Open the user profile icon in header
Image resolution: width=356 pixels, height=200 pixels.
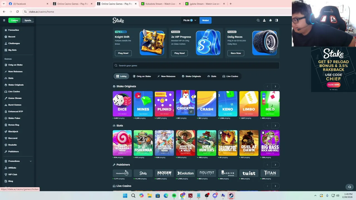[264, 20]
